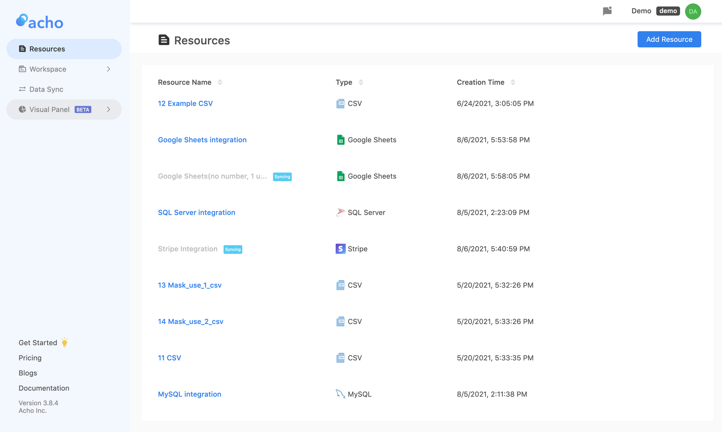Click the truncated Google Sheets(no number, 1 u... name
722x432 pixels.
point(212,176)
